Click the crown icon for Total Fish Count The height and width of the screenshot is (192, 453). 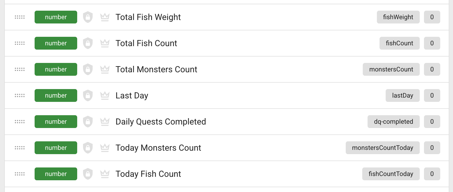(105, 43)
